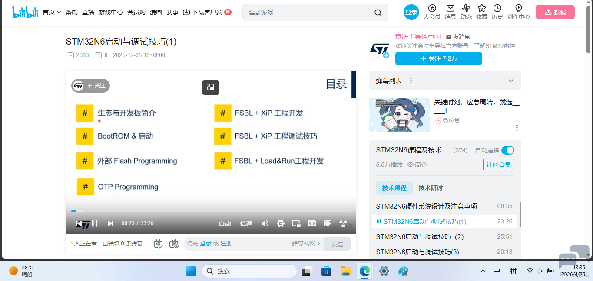The width and height of the screenshot is (593, 281).
Task: Toggle 自动连播 autoplay switch
Action: click(x=508, y=150)
